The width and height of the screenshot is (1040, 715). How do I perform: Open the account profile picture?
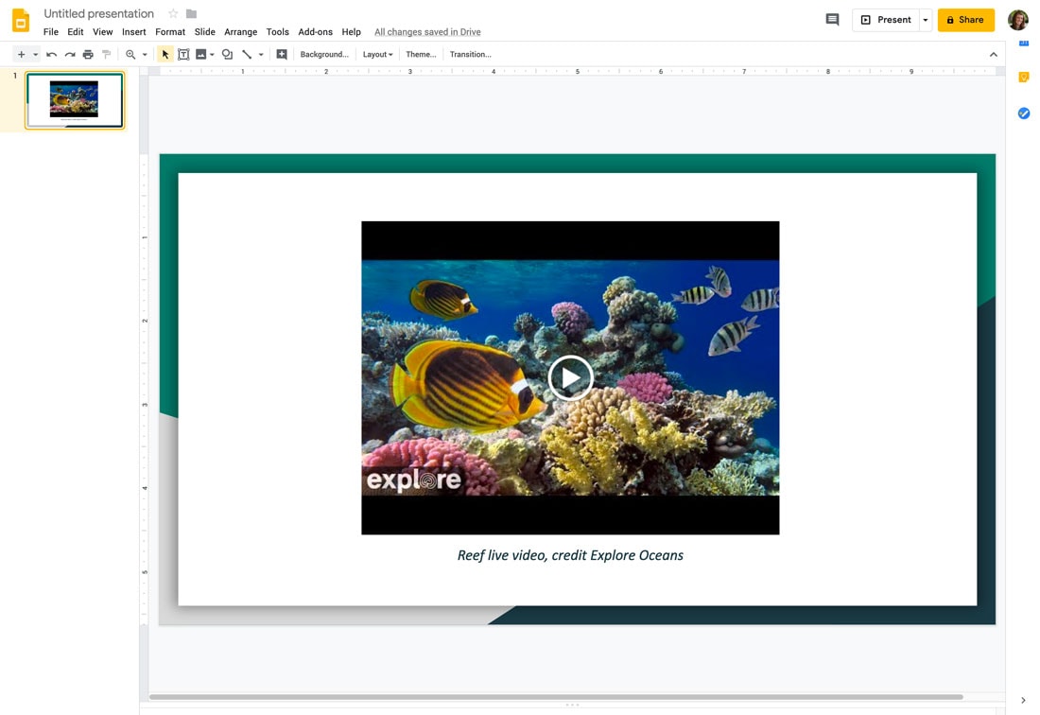coord(1017,20)
